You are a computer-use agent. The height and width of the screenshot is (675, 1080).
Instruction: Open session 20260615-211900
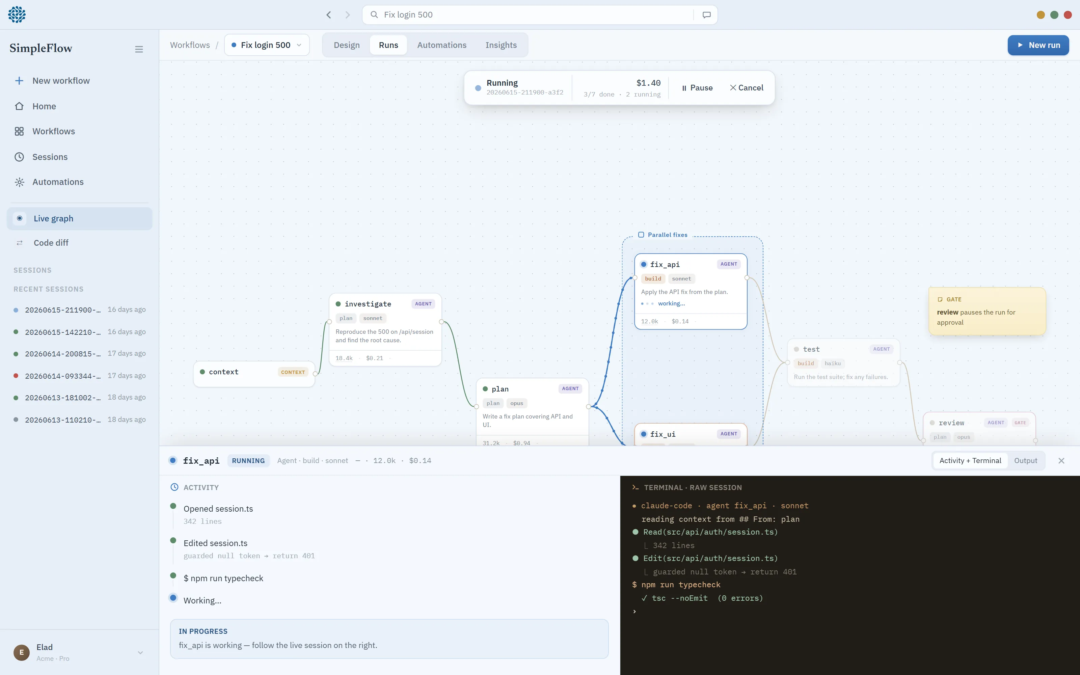pyautogui.click(x=79, y=310)
